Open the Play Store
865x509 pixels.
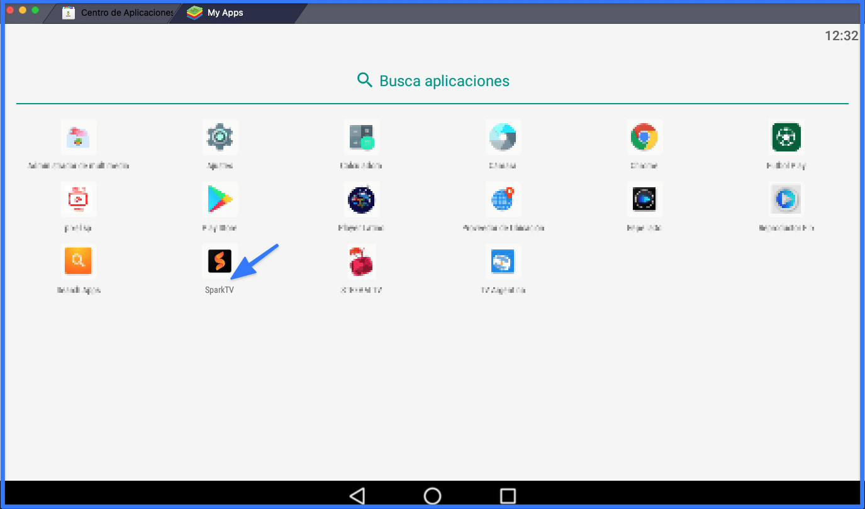[220, 199]
